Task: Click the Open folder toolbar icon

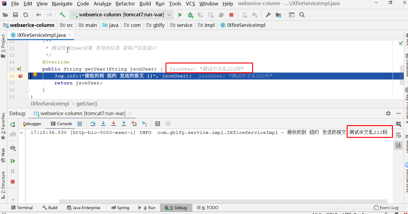Action: 5,15
